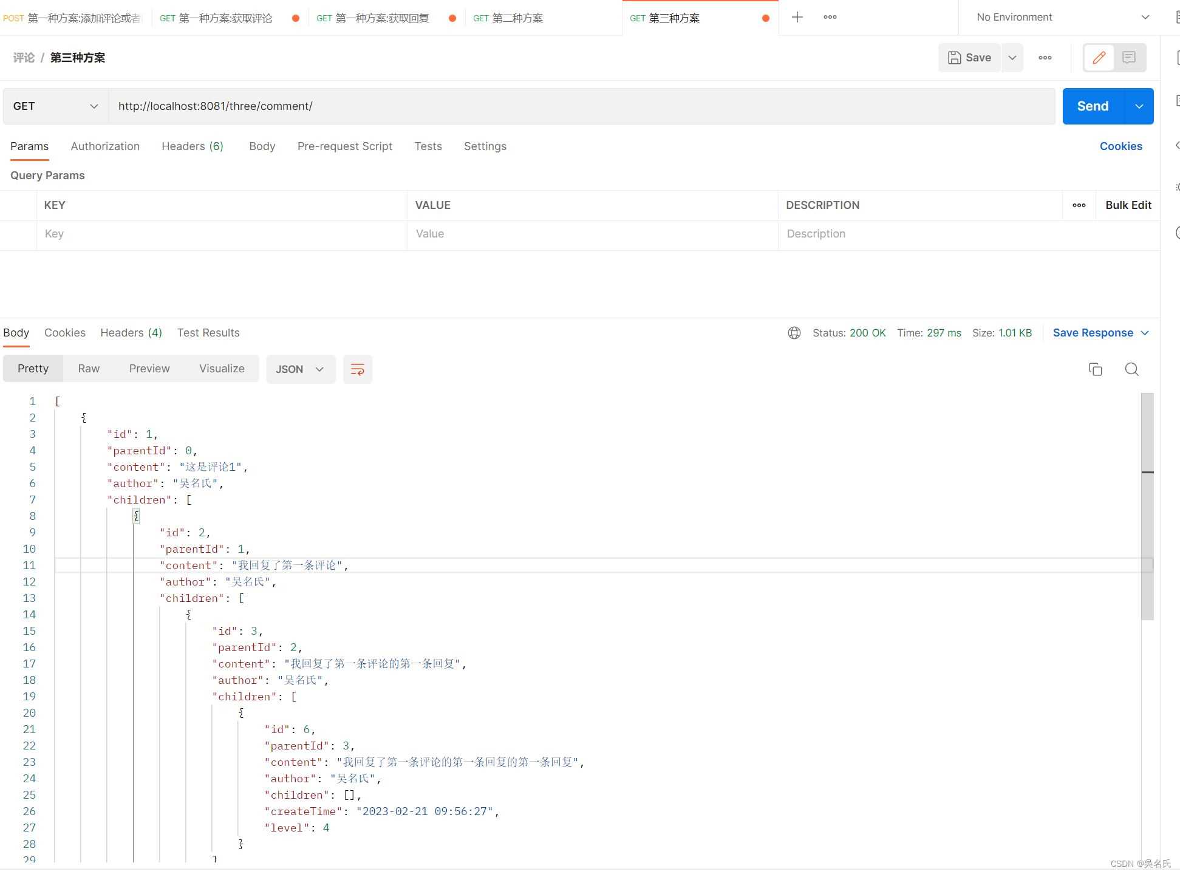The height and width of the screenshot is (874, 1180).
Task: Switch response view to Visualize
Action: [222, 369]
